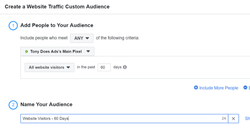Click the blue plus icon for including people
This screenshot has height=131, width=250.
point(196,88)
